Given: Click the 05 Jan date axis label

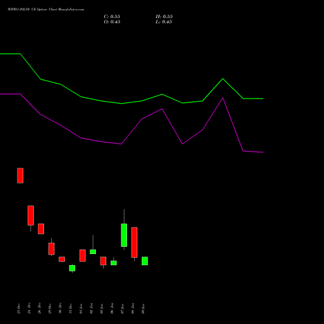Looking at the screenshot, I should (102, 308).
